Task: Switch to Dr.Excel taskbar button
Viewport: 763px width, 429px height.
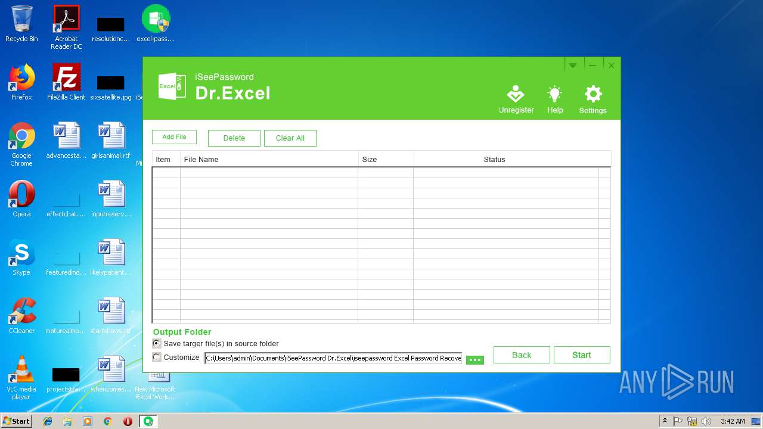Action: (148, 421)
